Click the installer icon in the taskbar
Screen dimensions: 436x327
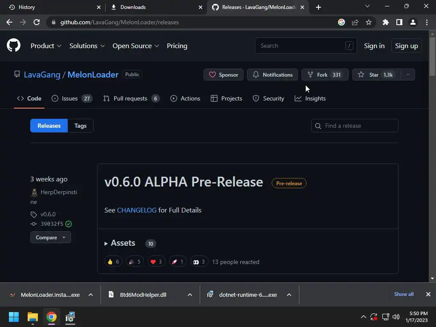pyautogui.click(x=70, y=317)
